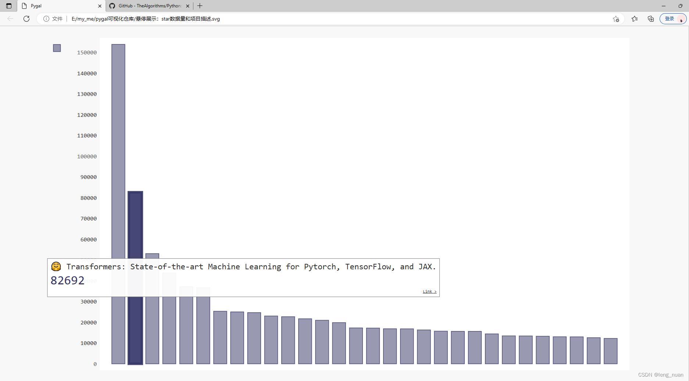689x381 pixels.
Task: Minimize the browser window
Action: pyautogui.click(x=664, y=6)
